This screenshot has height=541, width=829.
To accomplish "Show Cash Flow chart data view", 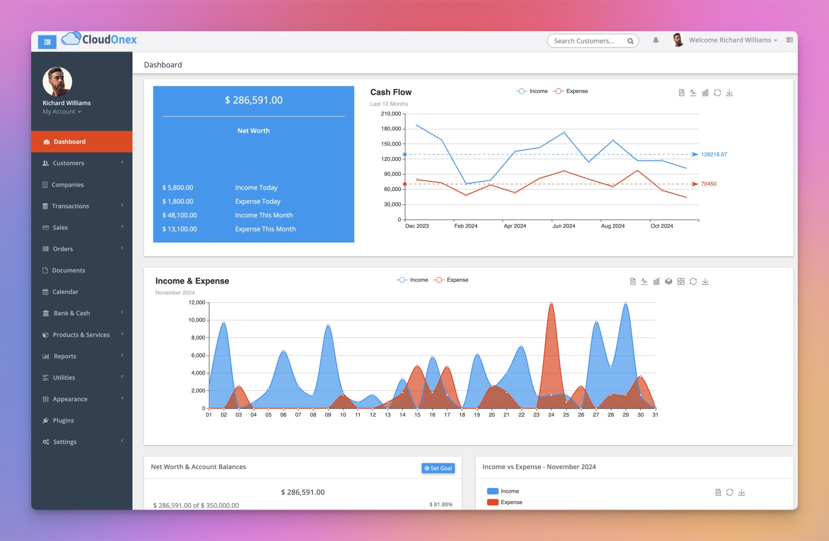I will (682, 93).
